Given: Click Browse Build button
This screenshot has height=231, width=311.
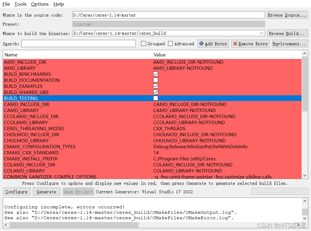Looking at the screenshot, I should (x=287, y=34).
